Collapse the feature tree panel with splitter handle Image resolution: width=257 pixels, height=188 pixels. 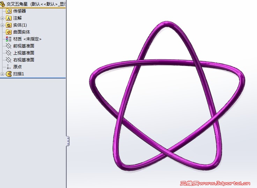pyautogui.click(x=68, y=141)
